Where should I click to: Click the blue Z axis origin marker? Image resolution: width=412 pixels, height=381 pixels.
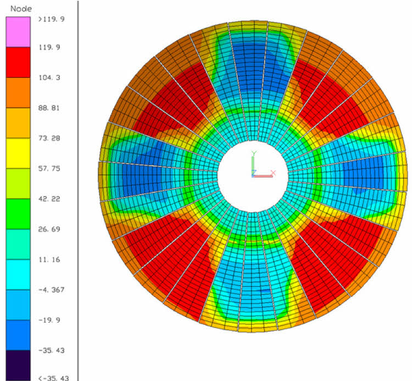(253, 173)
